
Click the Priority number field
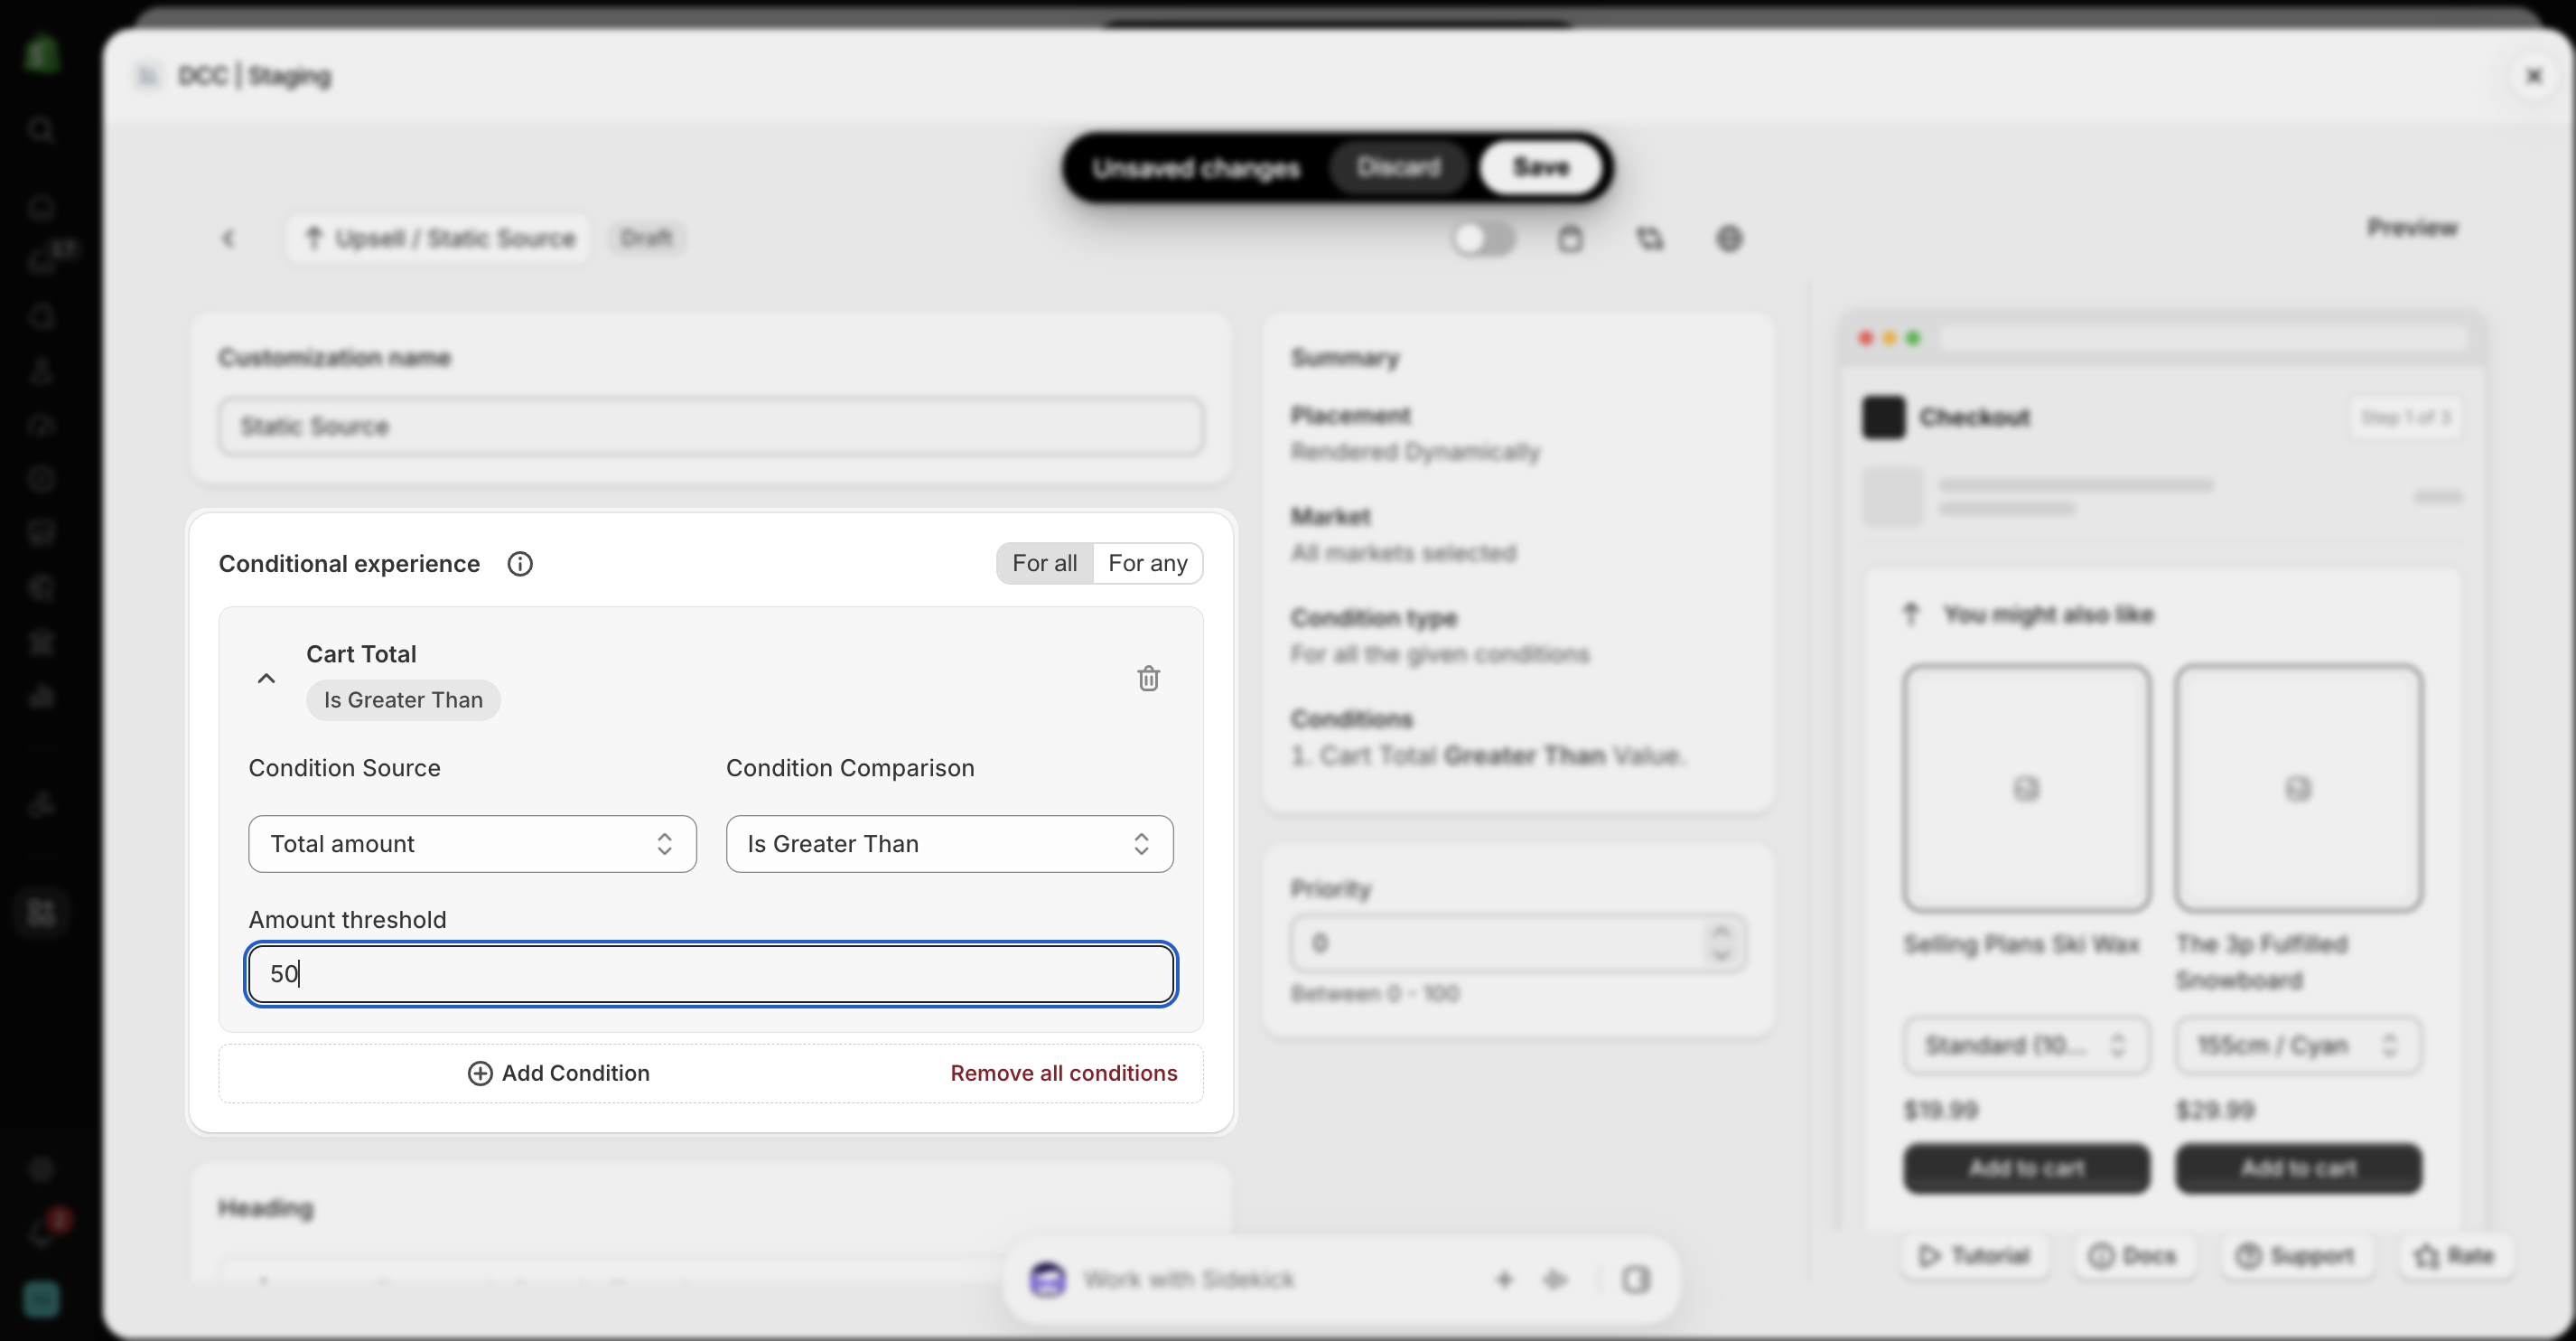pos(1518,942)
